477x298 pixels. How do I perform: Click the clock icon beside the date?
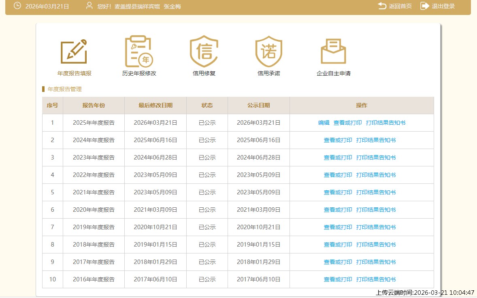tap(17, 6)
